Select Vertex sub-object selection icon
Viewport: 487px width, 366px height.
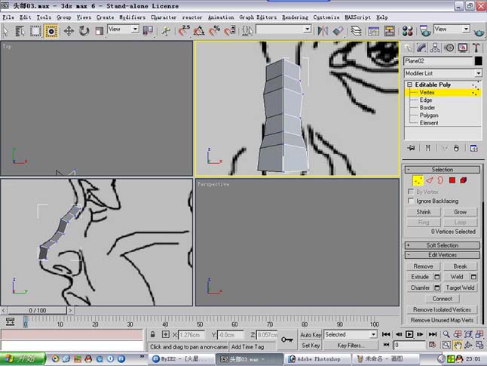tap(418, 180)
